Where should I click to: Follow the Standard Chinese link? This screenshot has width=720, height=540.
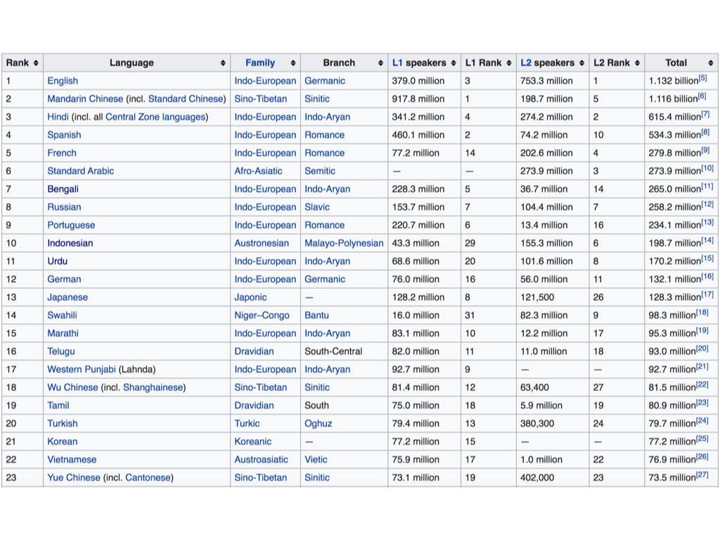point(186,98)
